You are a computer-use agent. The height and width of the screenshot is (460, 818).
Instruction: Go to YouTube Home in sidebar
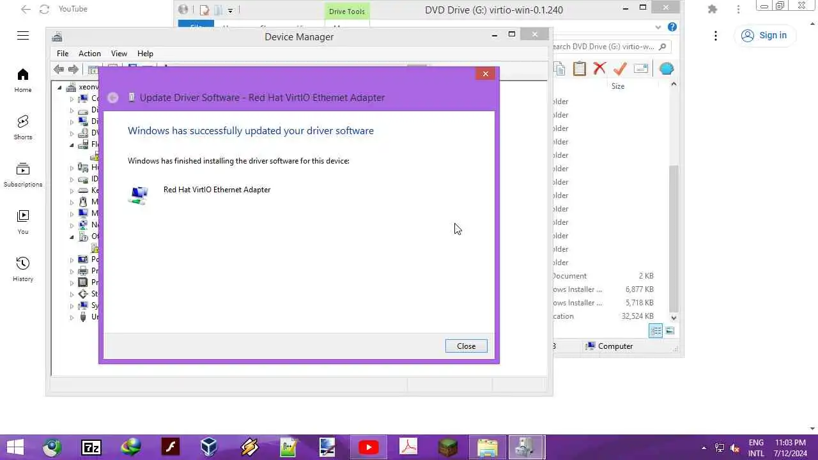tap(23, 80)
